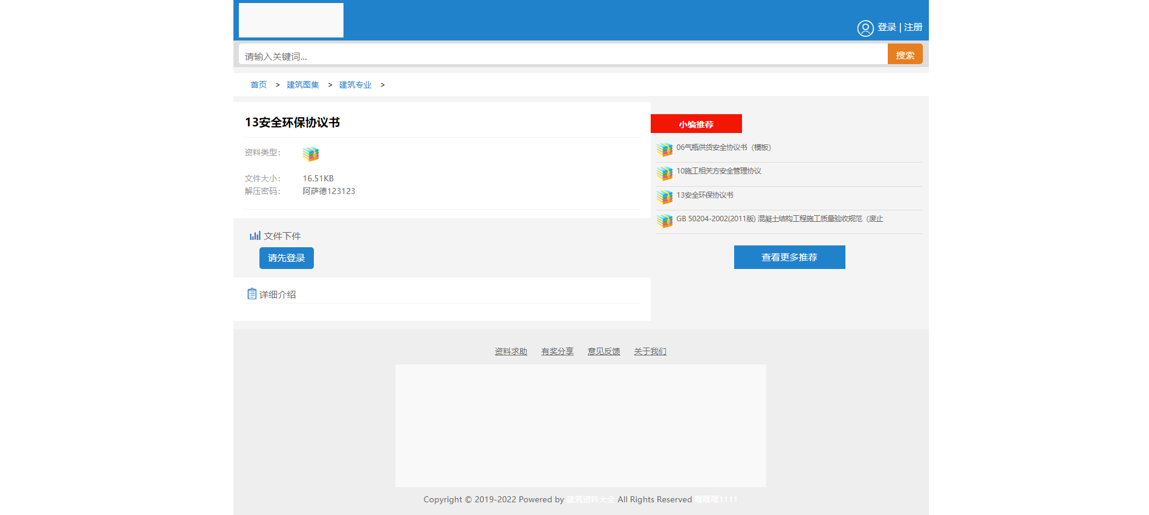Click the 13安全环保协议书 page title
The width and height of the screenshot is (1149, 515).
click(293, 122)
